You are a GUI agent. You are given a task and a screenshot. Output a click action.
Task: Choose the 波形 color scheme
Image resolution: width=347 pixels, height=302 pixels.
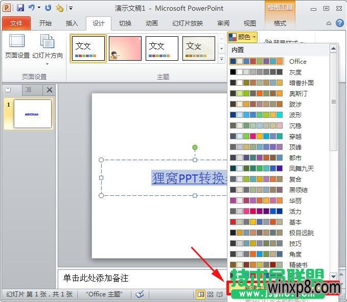click(x=278, y=115)
